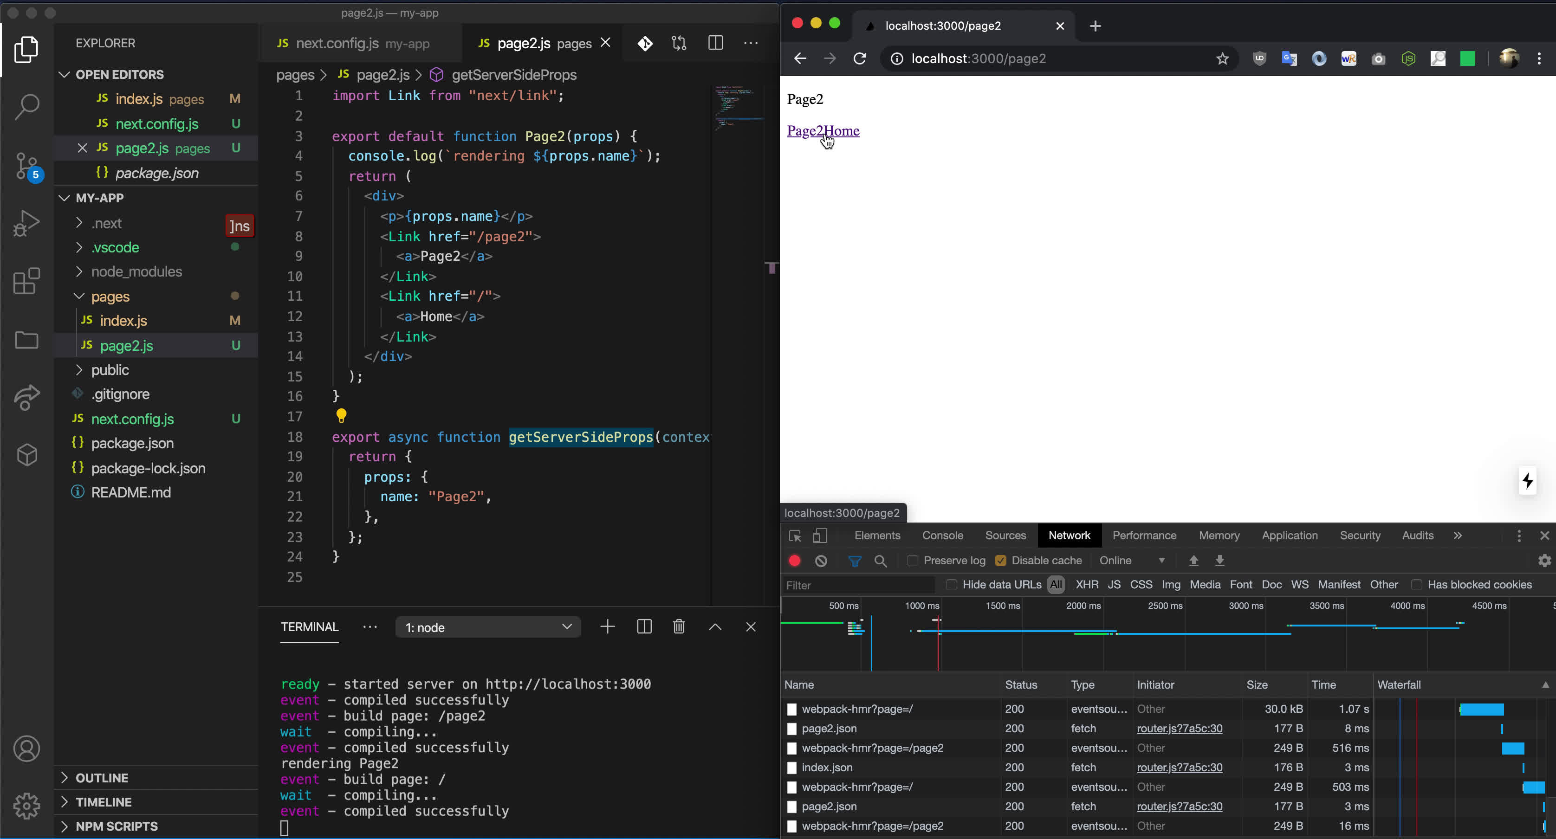Open the Performance tab in DevTools
Viewport: 1556px width, 839px height.
(1144, 536)
